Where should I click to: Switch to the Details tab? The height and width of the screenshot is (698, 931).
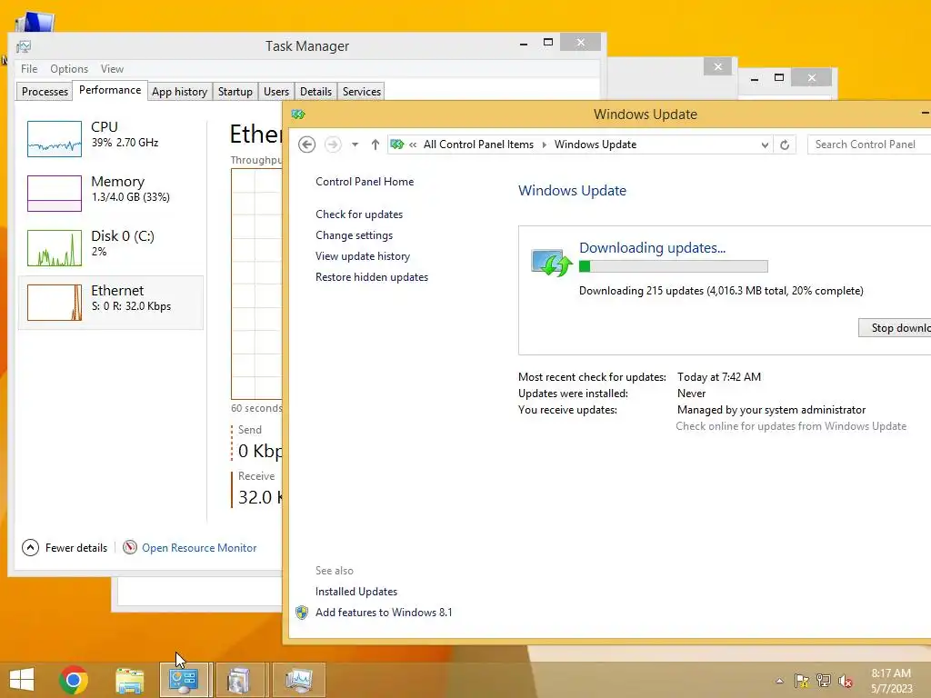tap(315, 92)
